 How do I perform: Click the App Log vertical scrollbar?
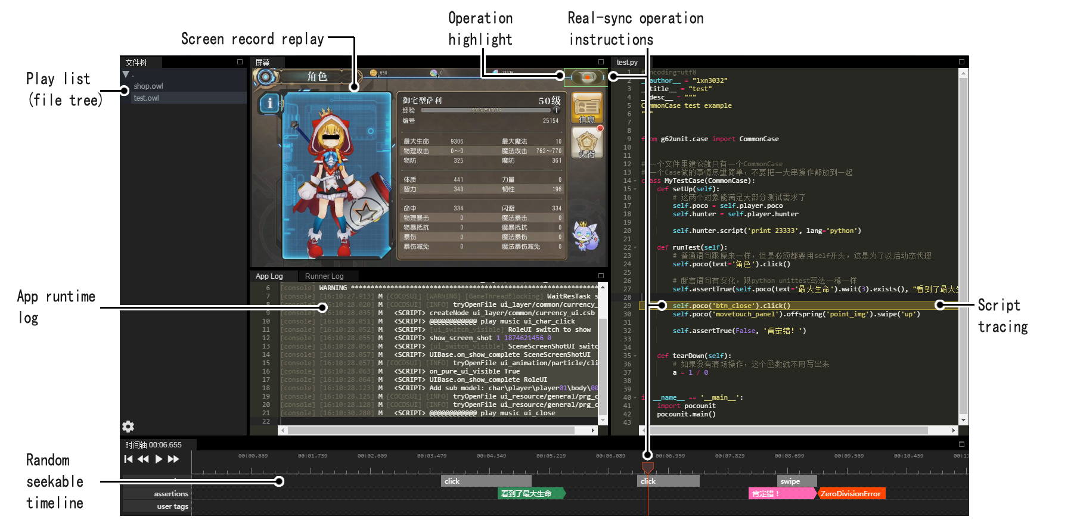603,366
